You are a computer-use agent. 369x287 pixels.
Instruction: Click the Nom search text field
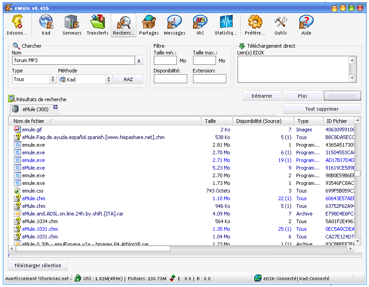point(73,60)
